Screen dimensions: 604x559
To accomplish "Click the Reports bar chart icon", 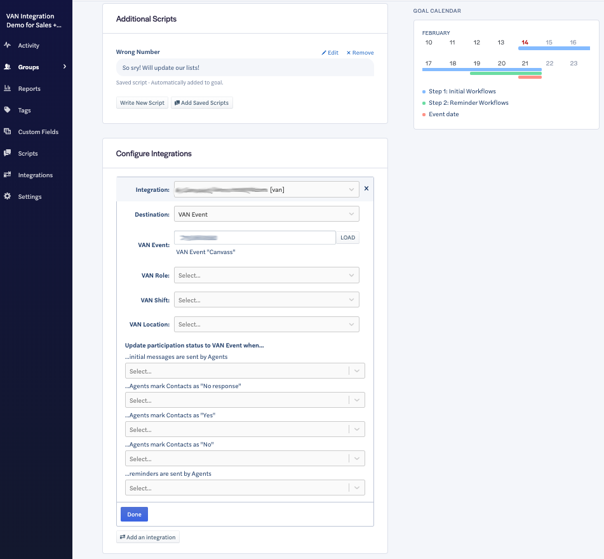I will point(8,88).
